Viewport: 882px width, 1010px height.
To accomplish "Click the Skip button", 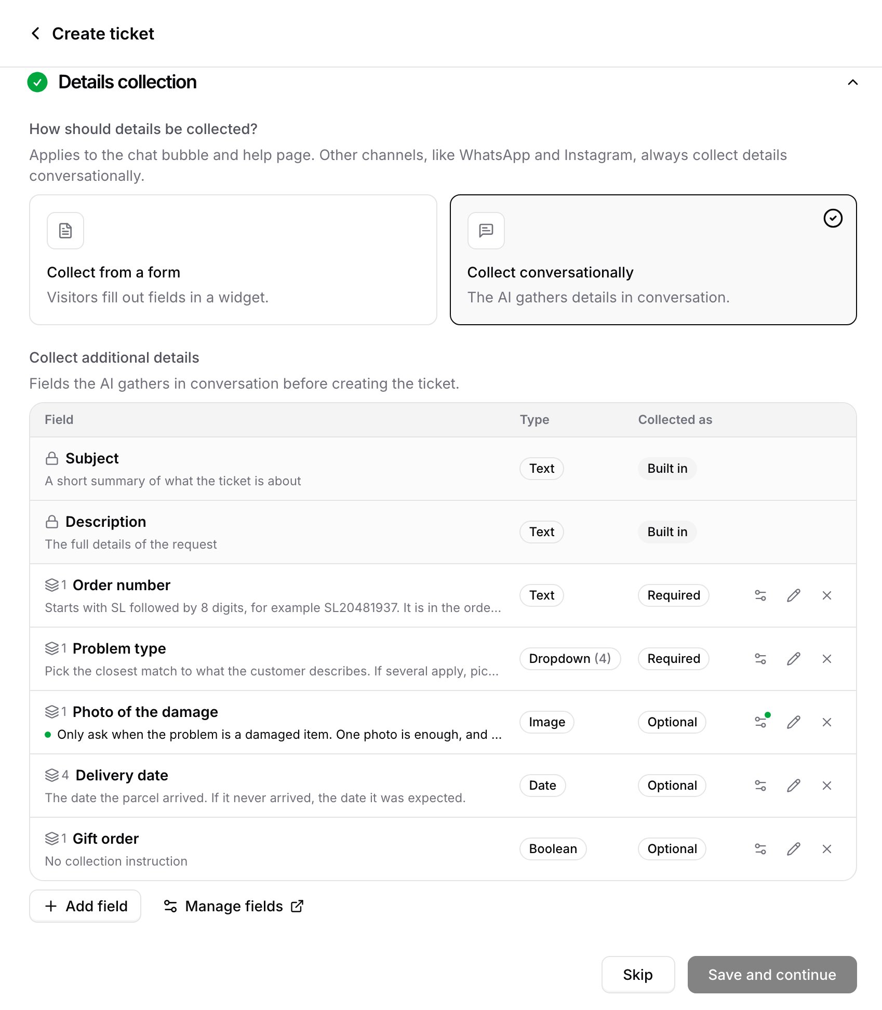I will pos(638,975).
